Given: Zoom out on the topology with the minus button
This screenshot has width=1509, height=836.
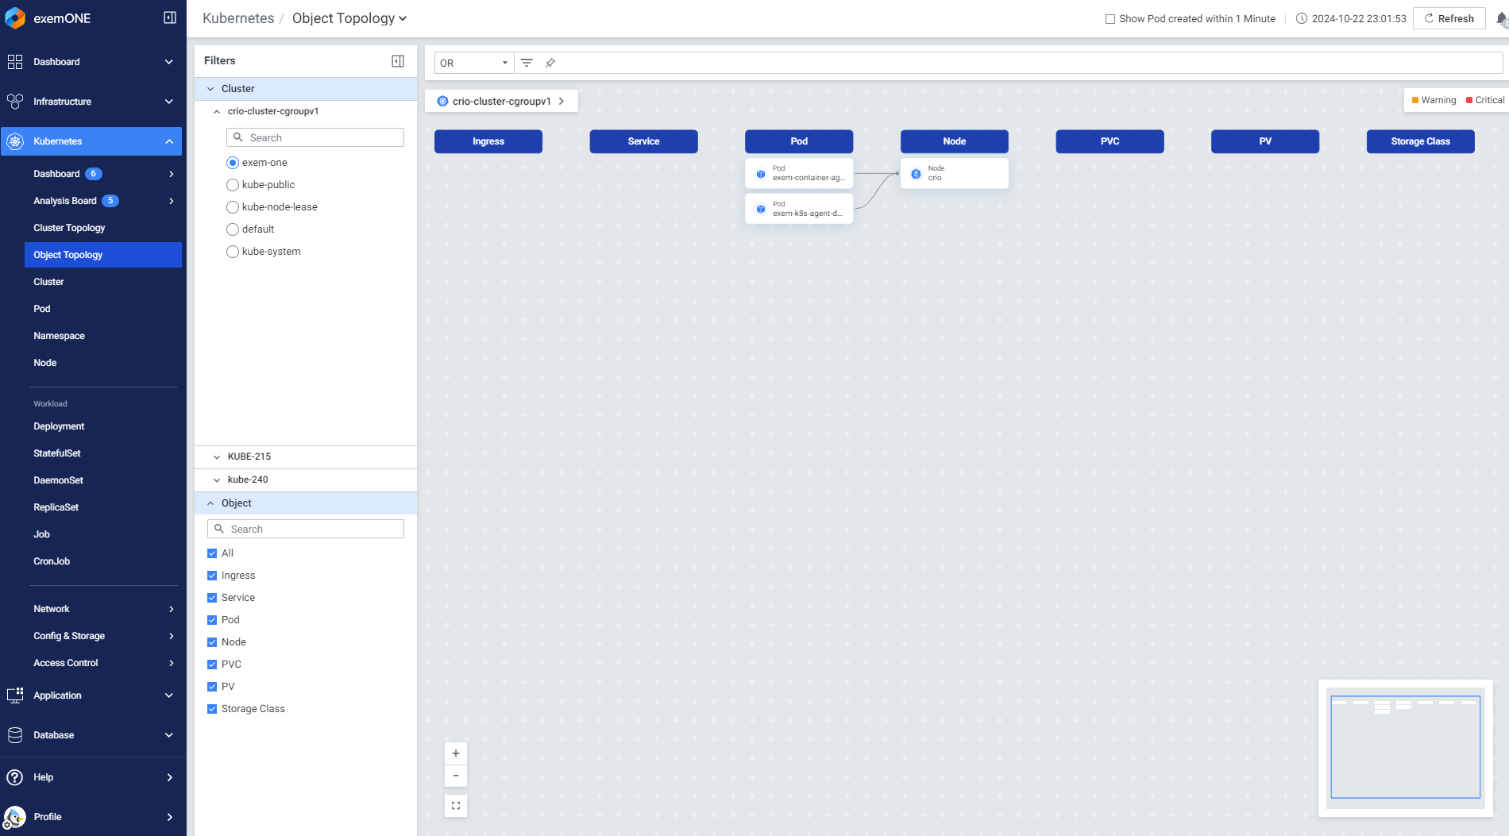Looking at the screenshot, I should pos(456,776).
